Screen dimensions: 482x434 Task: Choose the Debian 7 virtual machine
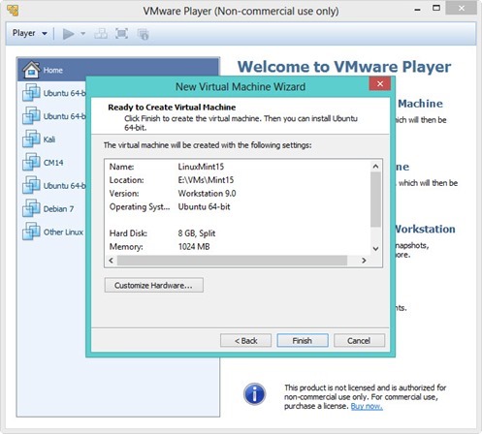48,208
